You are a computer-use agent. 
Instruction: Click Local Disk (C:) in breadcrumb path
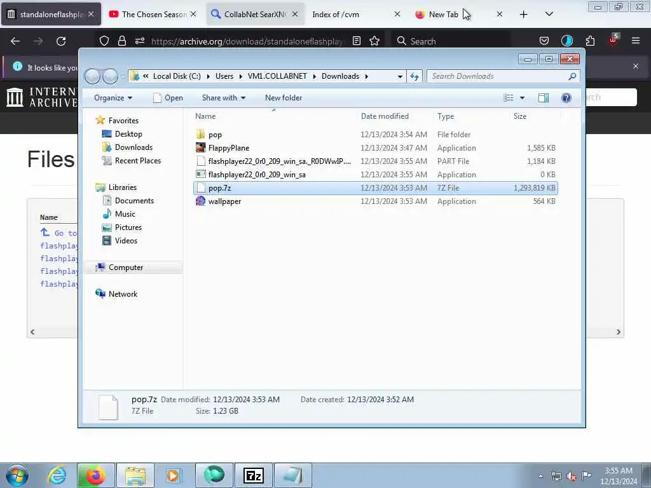point(177,76)
